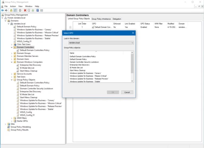Image resolution: width=204 pixels, height=148 pixels.
Task: Click the Service Accounts OU icon
Action: coord(15,74)
